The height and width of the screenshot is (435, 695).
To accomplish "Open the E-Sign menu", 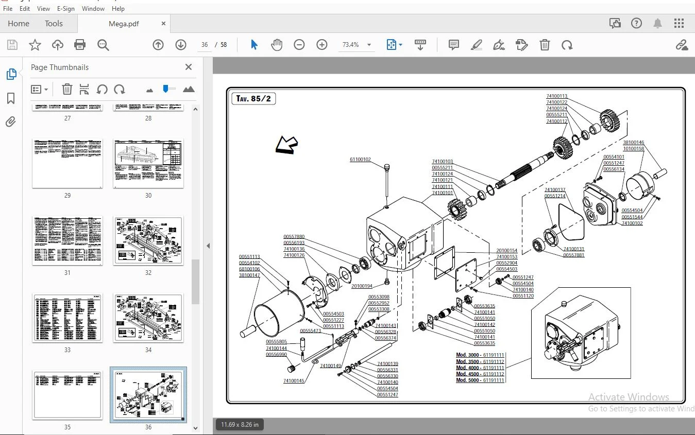I will pyautogui.click(x=66, y=8).
